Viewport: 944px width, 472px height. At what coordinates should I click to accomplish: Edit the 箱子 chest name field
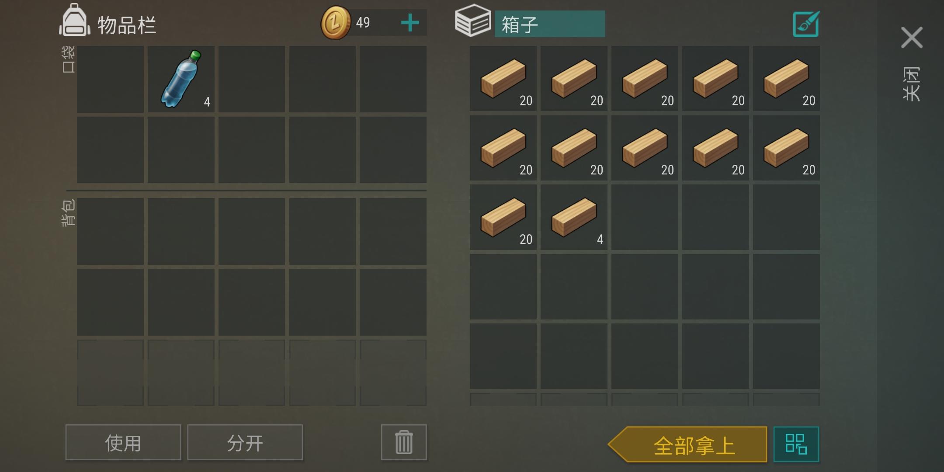550,24
